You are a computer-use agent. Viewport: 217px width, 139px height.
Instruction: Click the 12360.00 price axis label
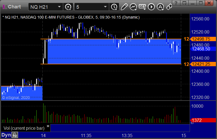point(200,84)
